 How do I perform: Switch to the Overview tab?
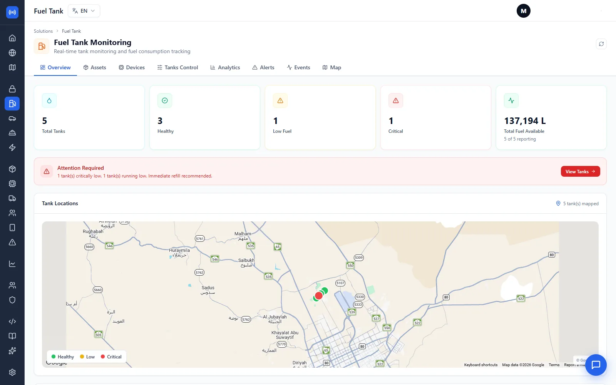click(x=55, y=67)
